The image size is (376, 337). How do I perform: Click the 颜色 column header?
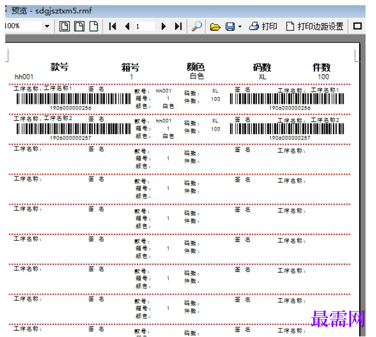196,67
